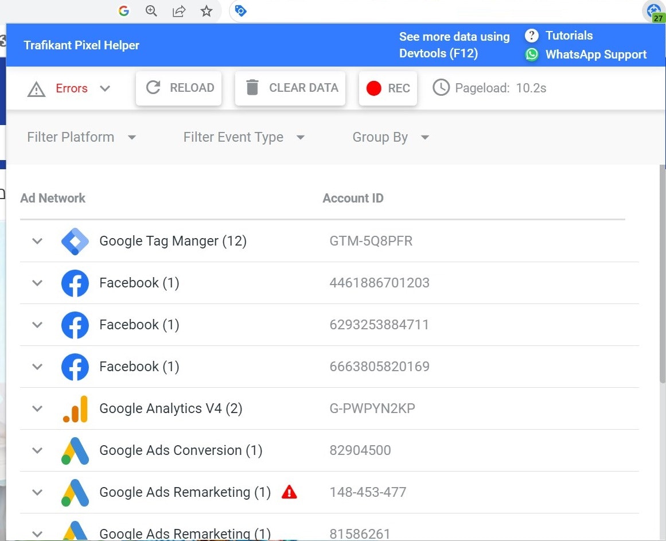Image resolution: width=666 pixels, height=541 pixels.
Task: Click the Google icon in address bar
Action: pyautogui.click(x=123, y=11)
